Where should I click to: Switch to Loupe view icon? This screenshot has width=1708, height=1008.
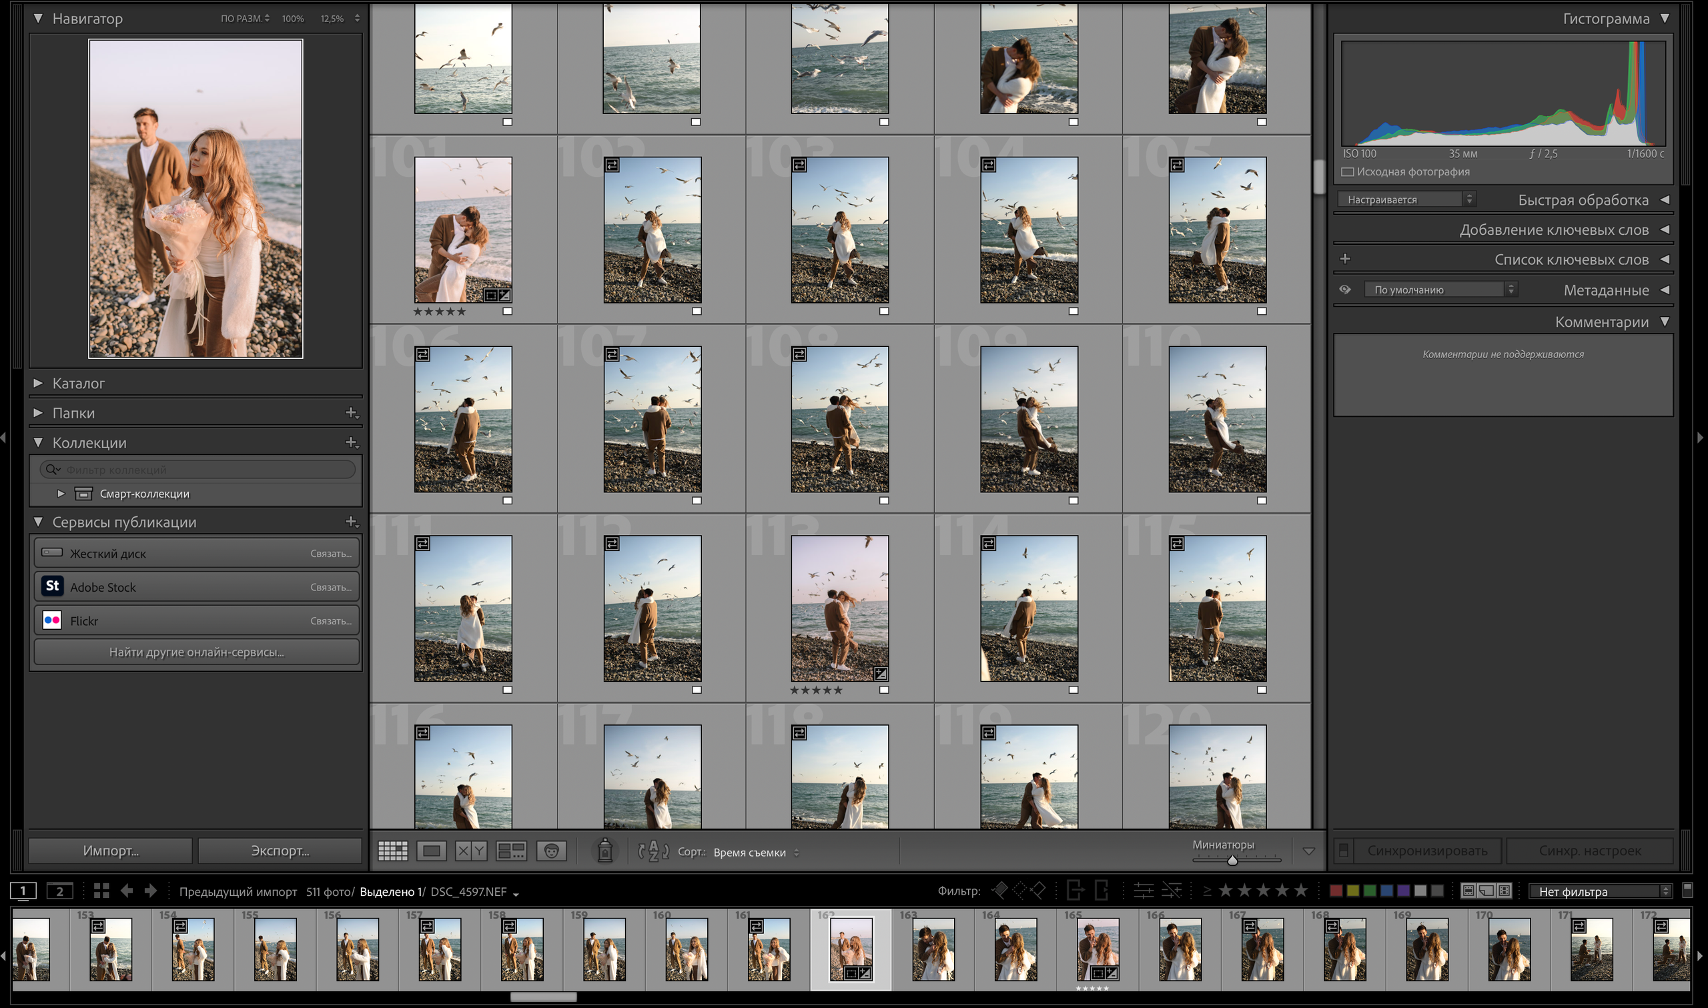432,851
